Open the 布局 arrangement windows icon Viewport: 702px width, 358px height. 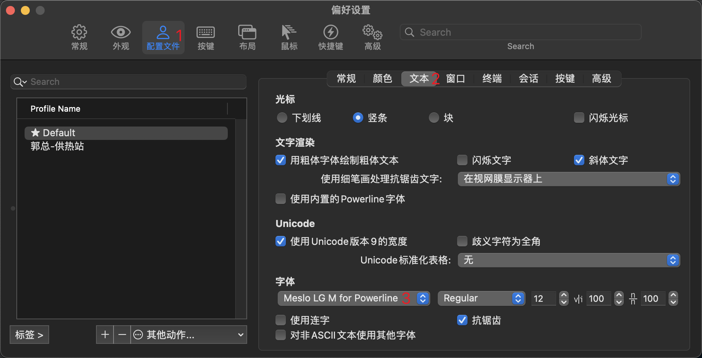click(247, 33)
